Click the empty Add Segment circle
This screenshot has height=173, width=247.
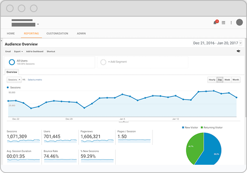point(103,62)
